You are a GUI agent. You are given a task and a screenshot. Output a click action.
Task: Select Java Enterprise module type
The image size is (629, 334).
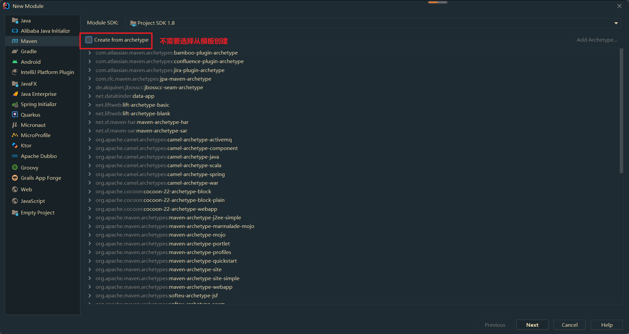38,94
